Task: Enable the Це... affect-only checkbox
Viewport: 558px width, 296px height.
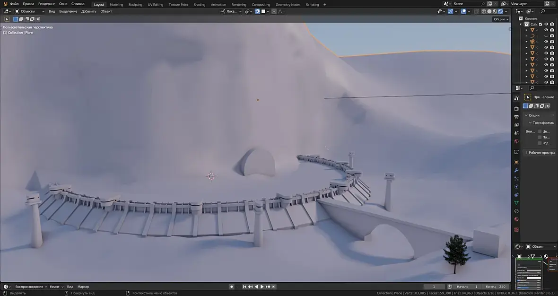Action: click(540, 131)
